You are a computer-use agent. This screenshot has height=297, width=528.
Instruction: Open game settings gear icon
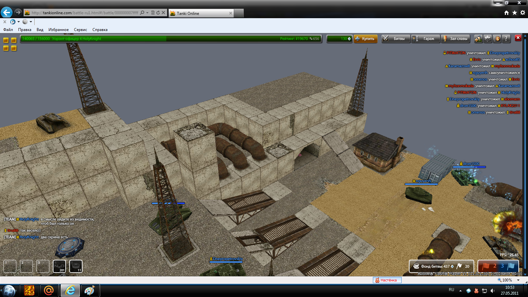click(487, 39)
